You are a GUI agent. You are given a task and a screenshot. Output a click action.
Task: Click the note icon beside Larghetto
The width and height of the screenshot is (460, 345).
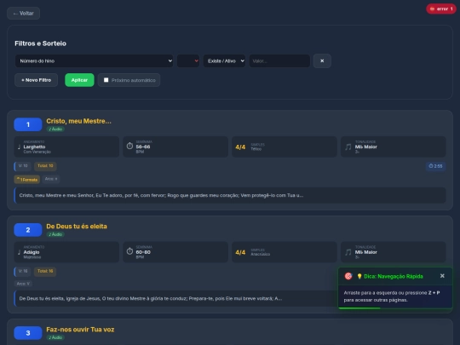click(19, 147)
